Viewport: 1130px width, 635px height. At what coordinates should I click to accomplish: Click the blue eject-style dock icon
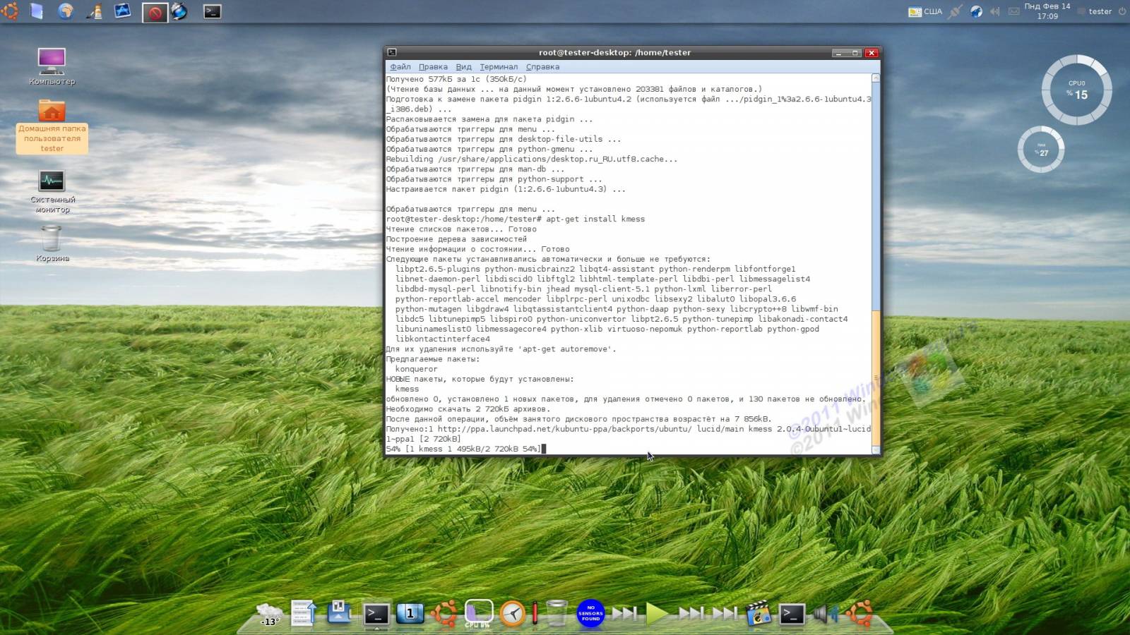point(339,612)
